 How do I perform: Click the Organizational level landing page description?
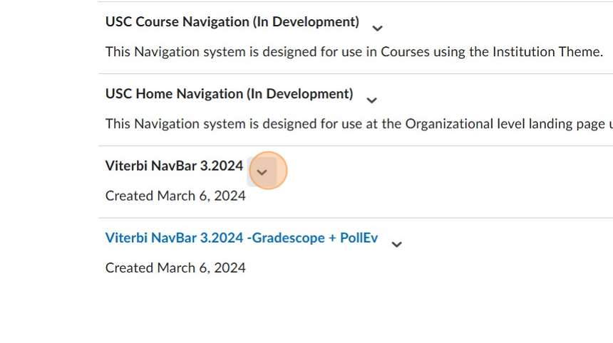point(356,124)
